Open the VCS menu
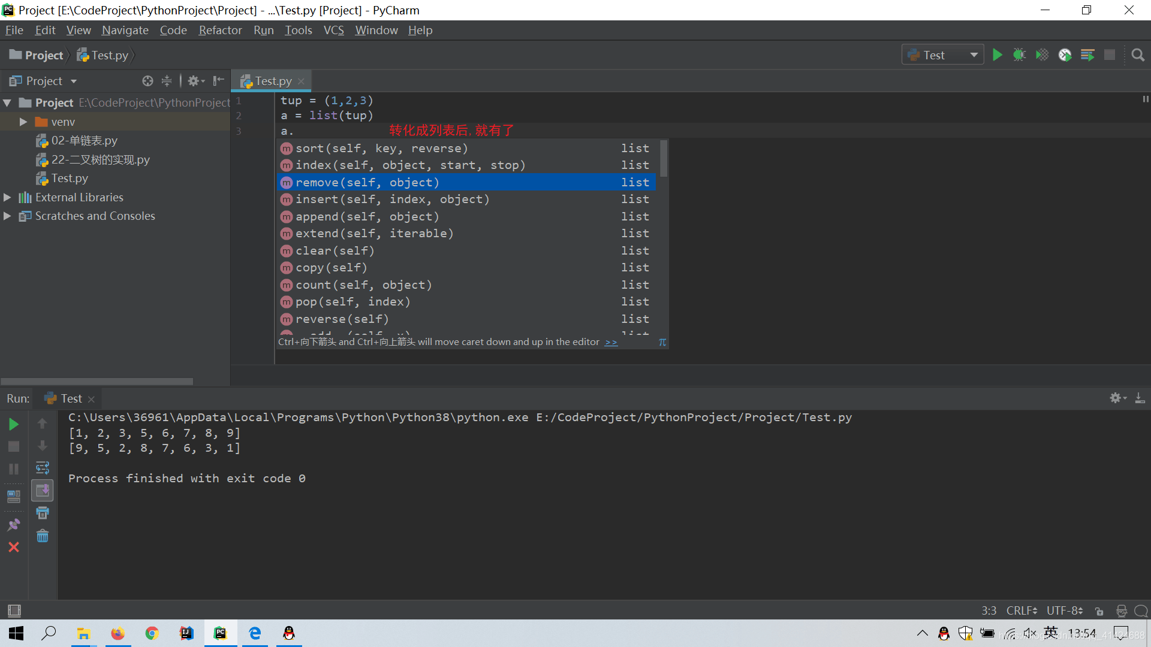This screenshot has height=647, width=1151. tap(334, 30)
